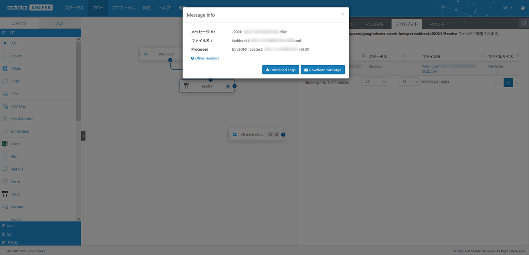Click the Webhook1 node output connector dot
The image size is (529, 255).
click(170, 60)
